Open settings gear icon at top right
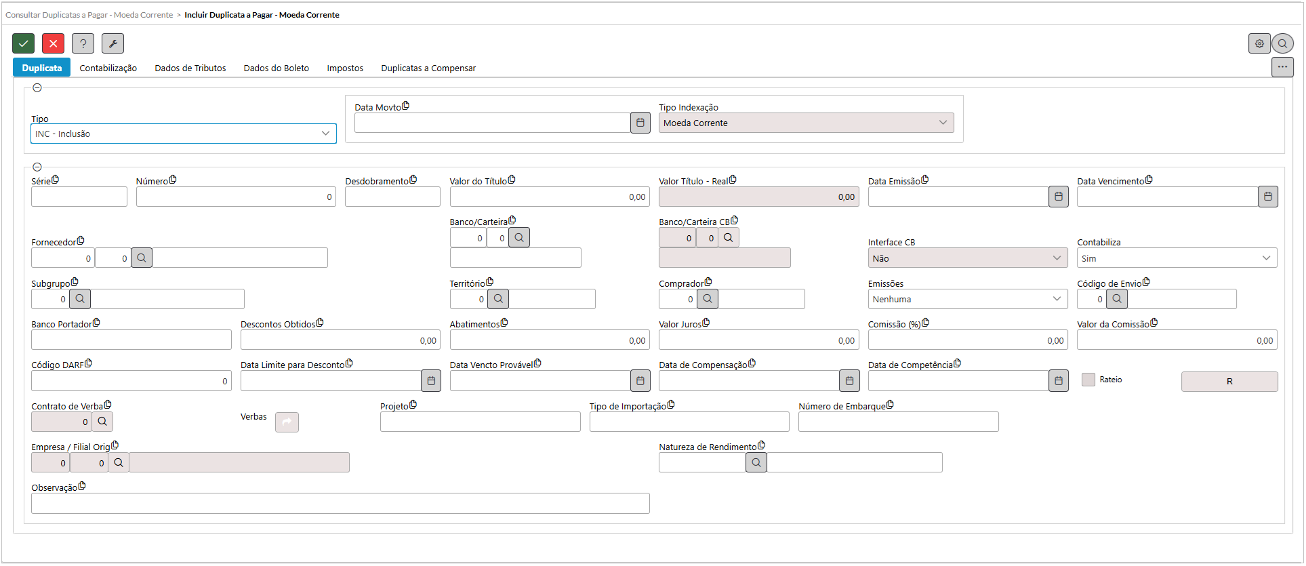The image size is (1306, 566). pos(1259,43)
